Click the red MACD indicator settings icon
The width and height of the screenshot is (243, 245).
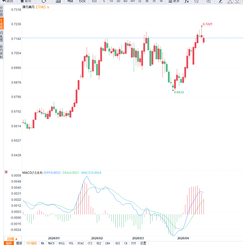click(x=6, y=172)
